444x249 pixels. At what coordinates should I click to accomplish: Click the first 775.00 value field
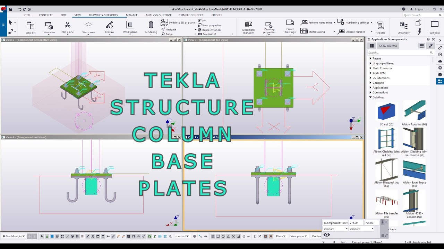356,223
